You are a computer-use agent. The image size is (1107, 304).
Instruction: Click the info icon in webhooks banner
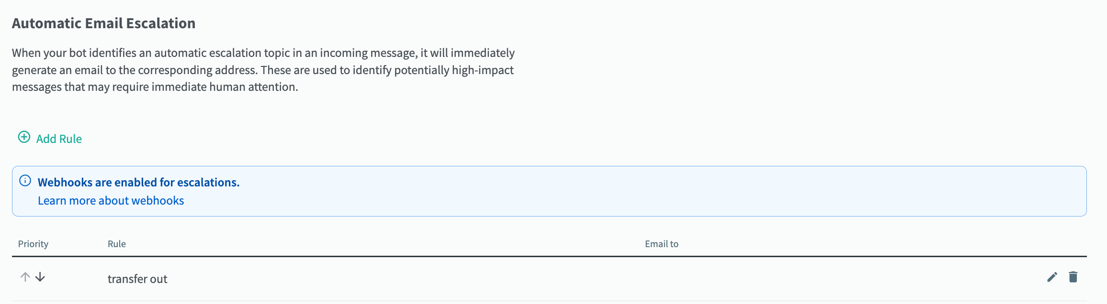pyautogui.click(x=25, y=181)
